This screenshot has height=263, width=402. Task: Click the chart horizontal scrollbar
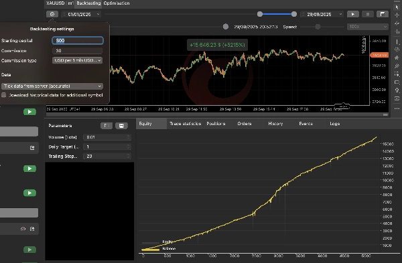(x=217, y=114)
